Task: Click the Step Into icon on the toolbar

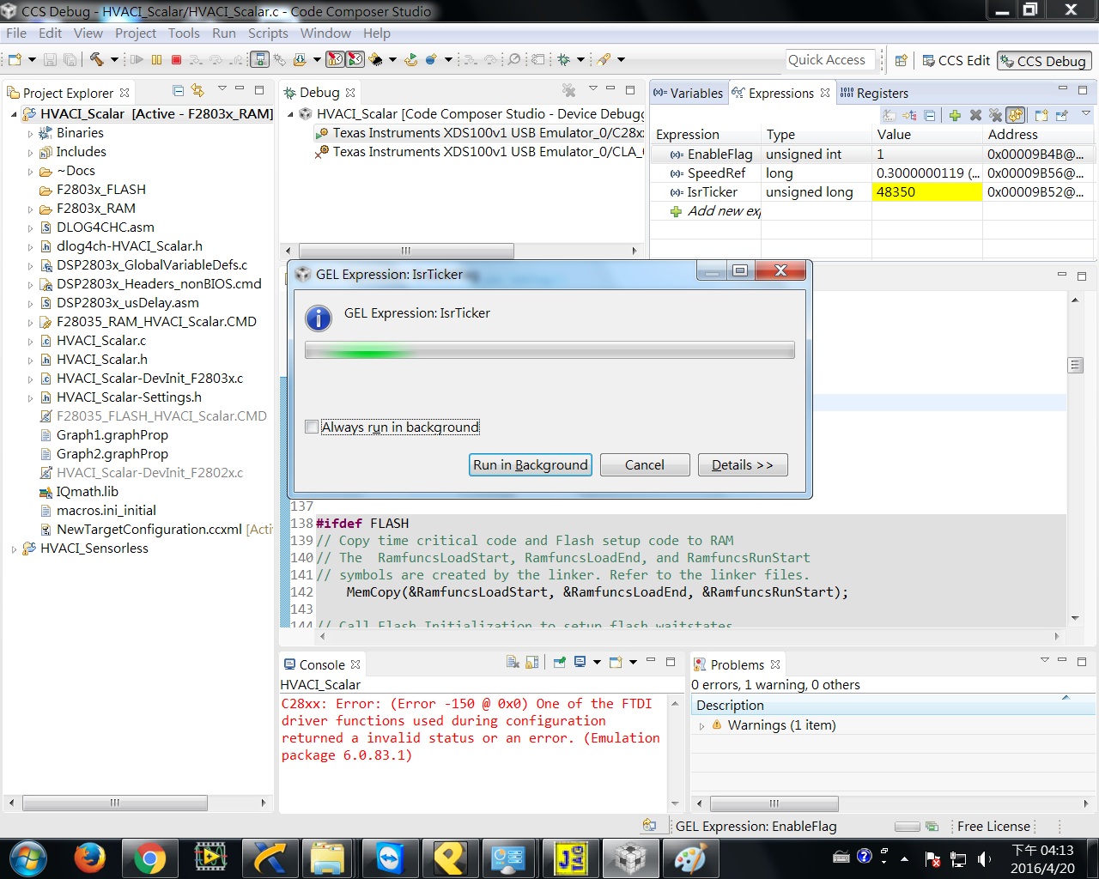Action: click(x=194, y=60)
